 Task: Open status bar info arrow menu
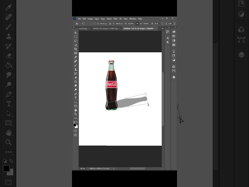tap(114, 168)
